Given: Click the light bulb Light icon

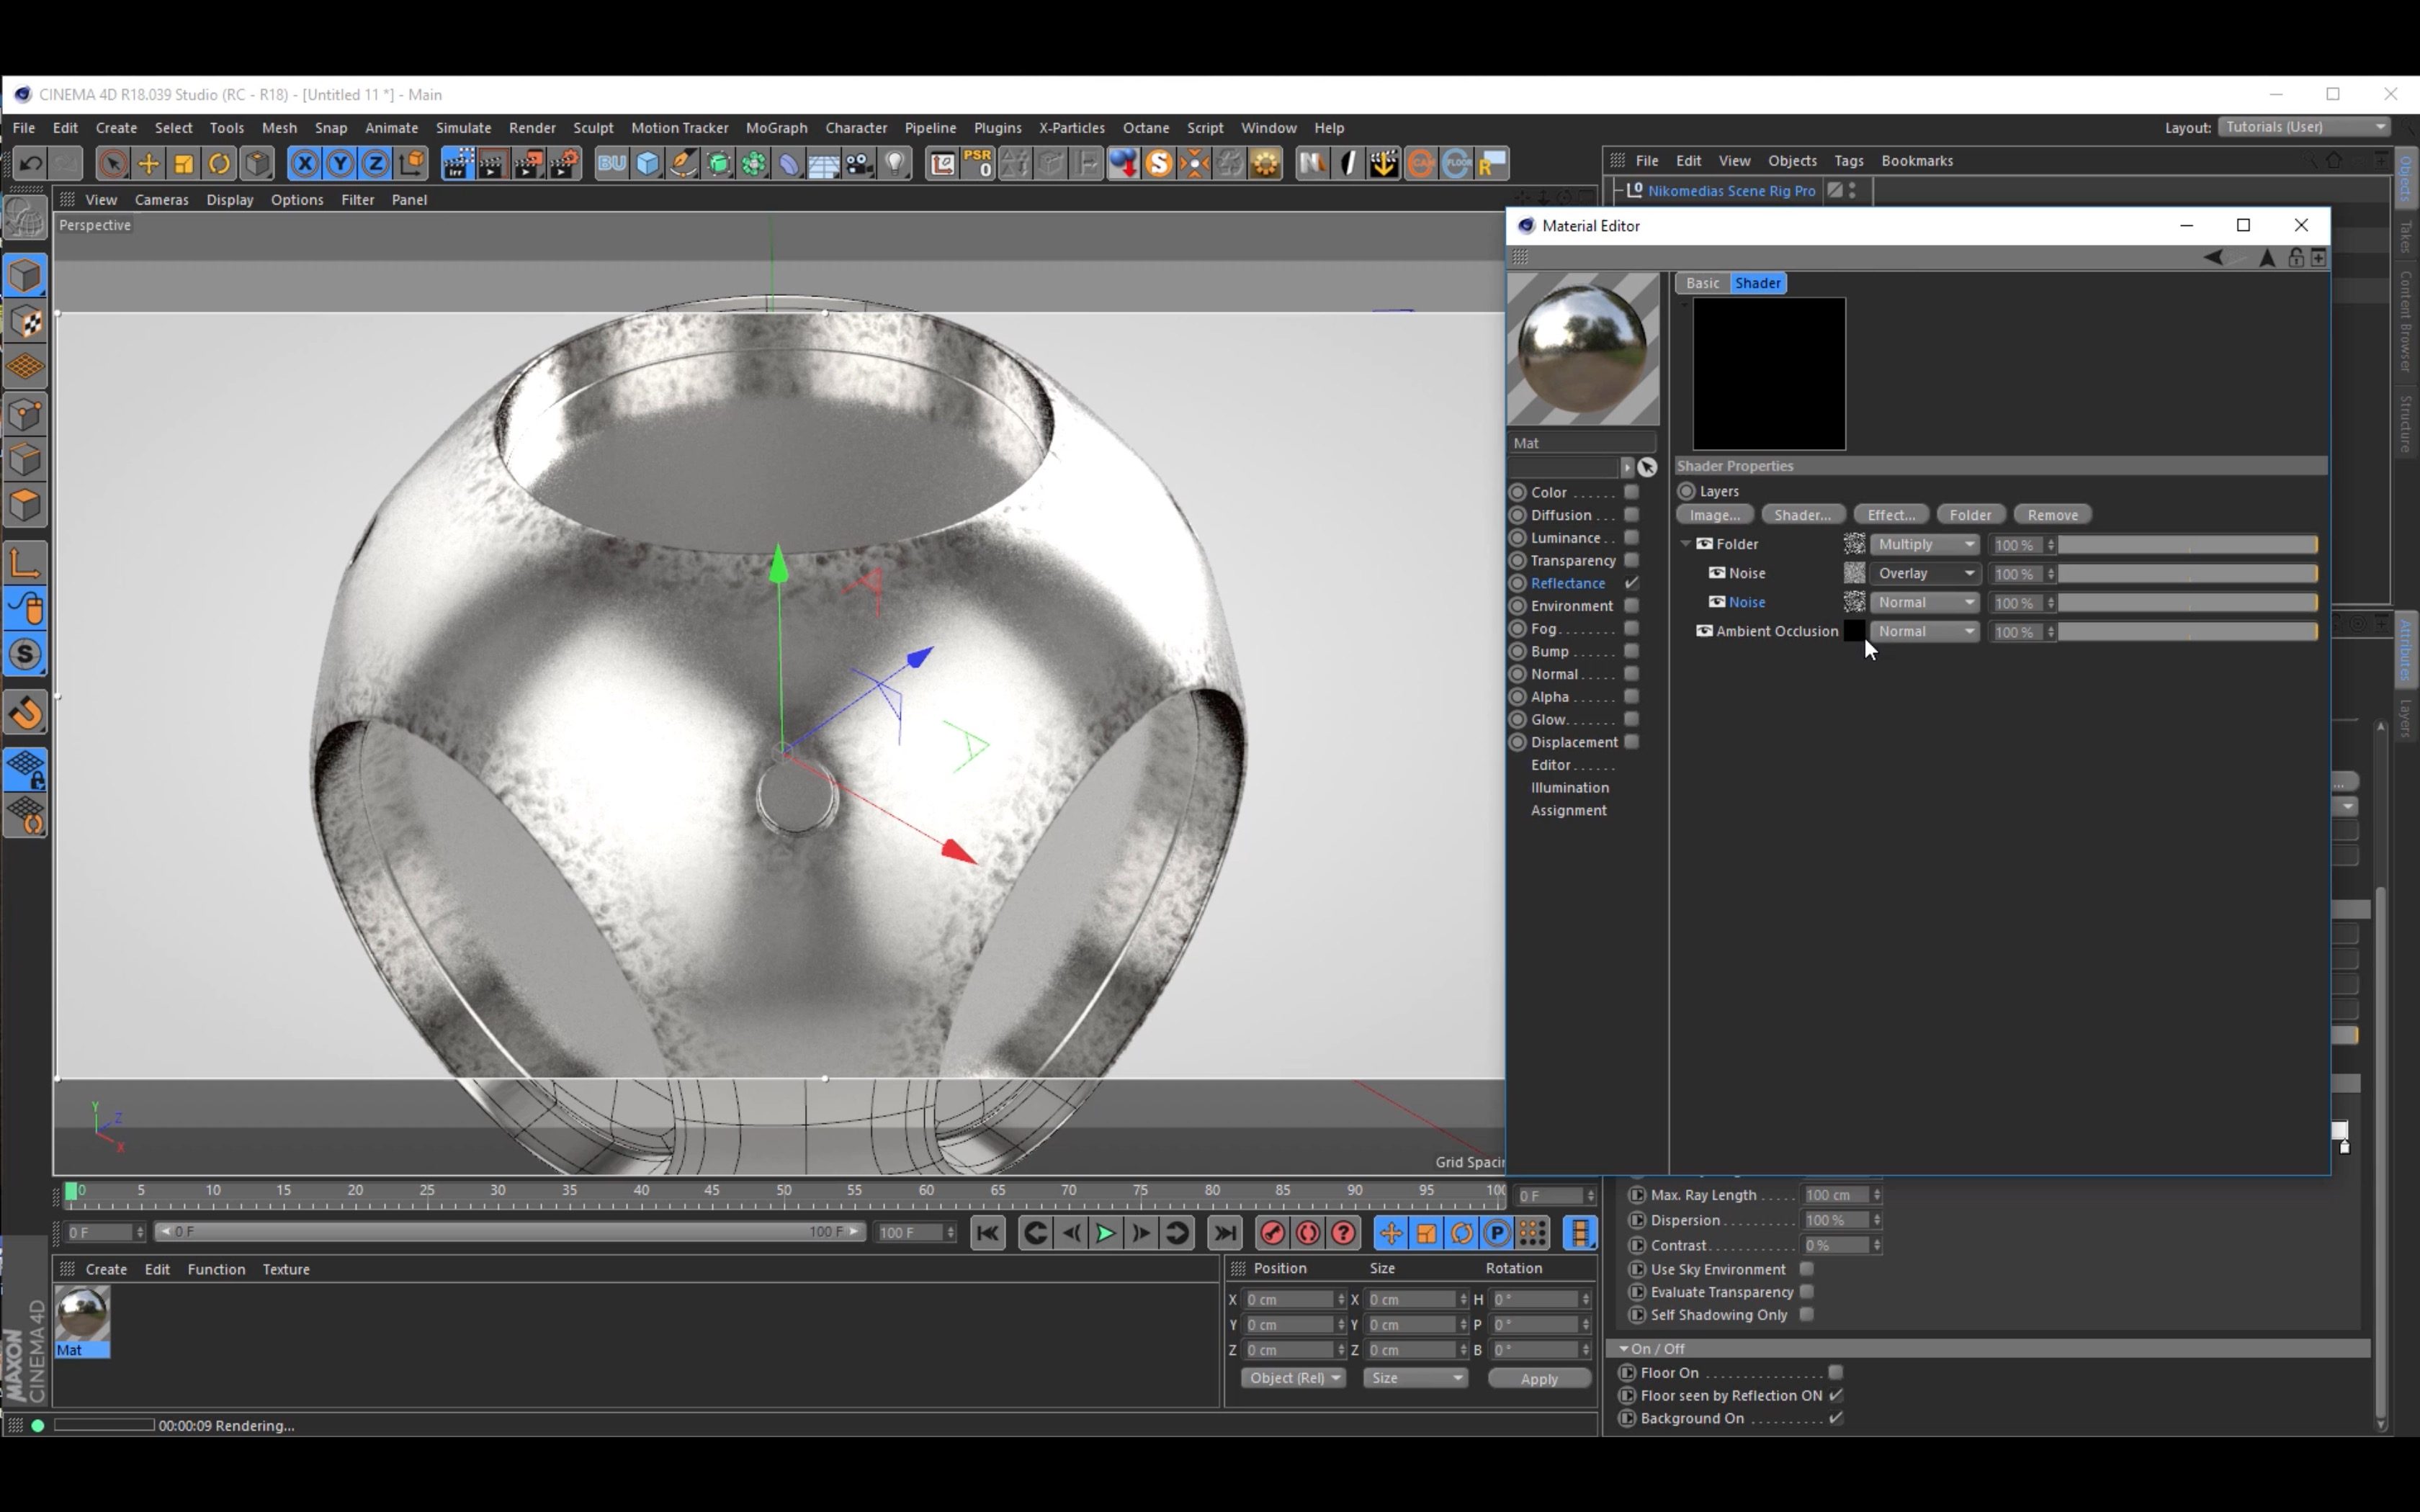Looking at the screenshot, I should point(895,163).
